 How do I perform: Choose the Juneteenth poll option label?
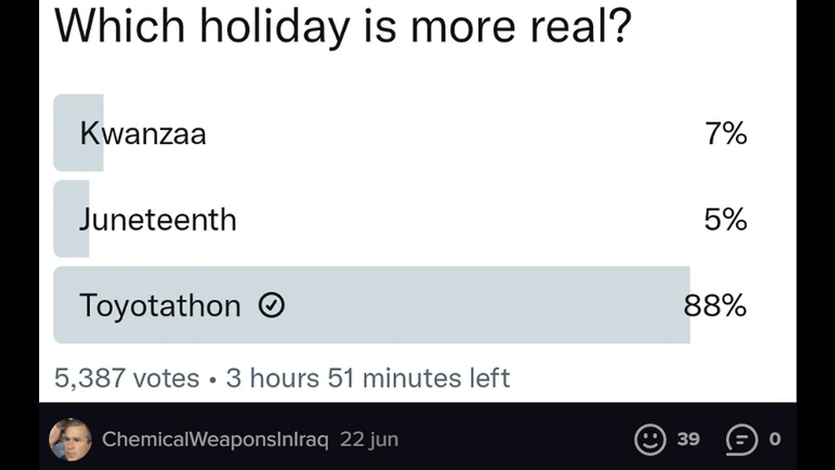tap(158, 219)
